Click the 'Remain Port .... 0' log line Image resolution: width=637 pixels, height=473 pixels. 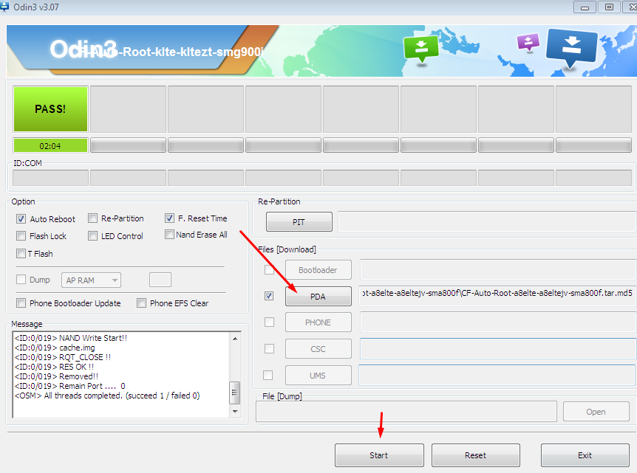[x=70, y=386]
